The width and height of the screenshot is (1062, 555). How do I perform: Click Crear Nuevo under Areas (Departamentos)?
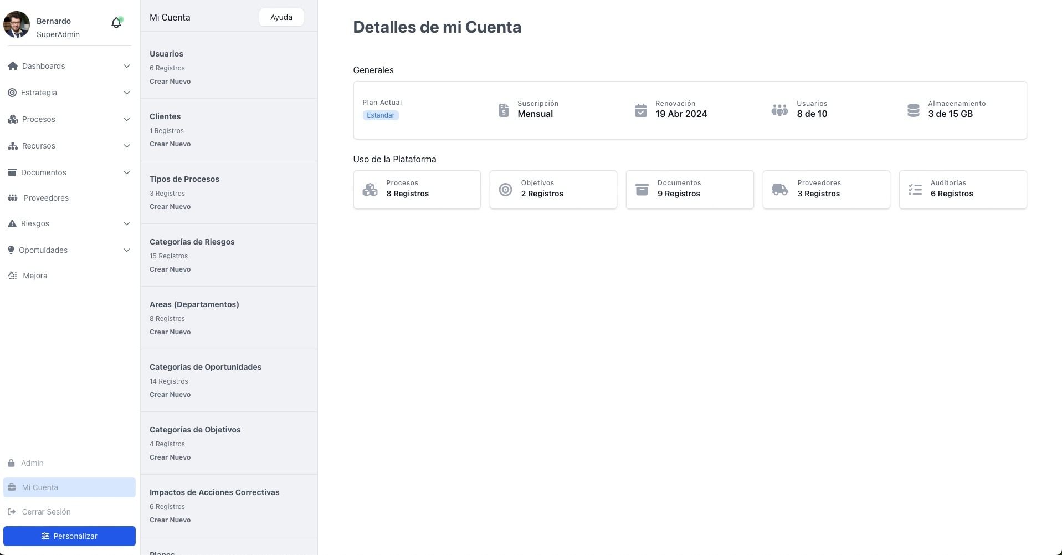click(170, 332)
